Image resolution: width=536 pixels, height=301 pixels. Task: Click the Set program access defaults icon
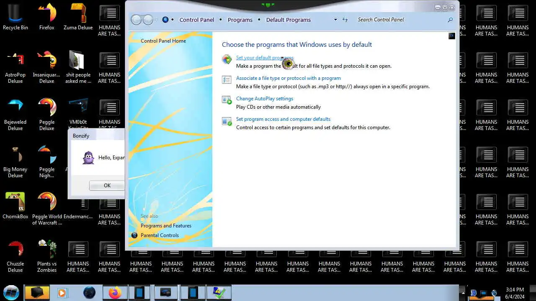point(227,121)
